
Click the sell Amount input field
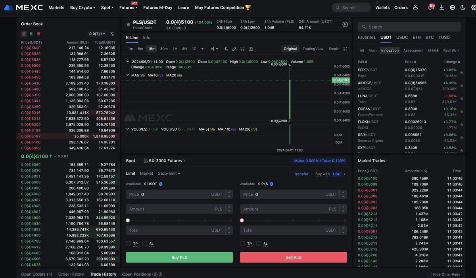tap(294, 209)
